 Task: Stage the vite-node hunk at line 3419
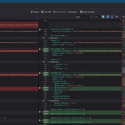click(x=42, y=49)
